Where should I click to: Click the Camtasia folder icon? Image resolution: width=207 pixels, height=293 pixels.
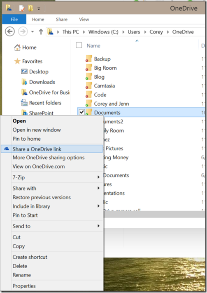pos(89,85)
